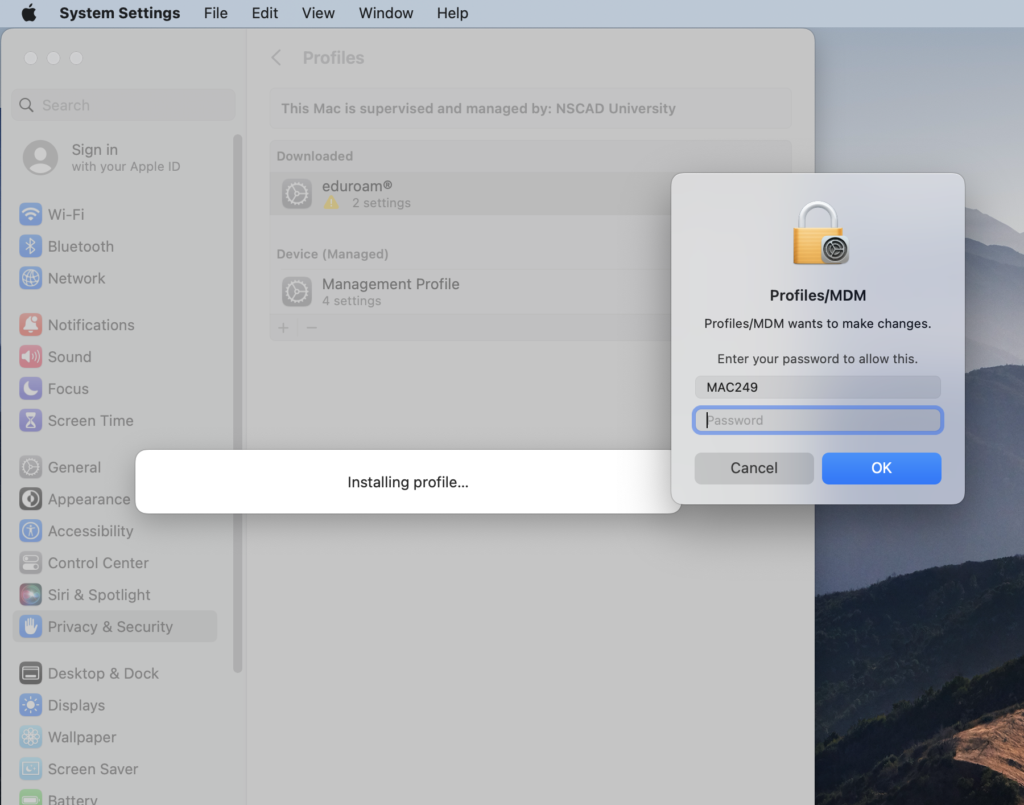Click 'Sign in with your Apple ID' text
Image resolution: width=1024 pixels, height=805 pixels.
126,158
